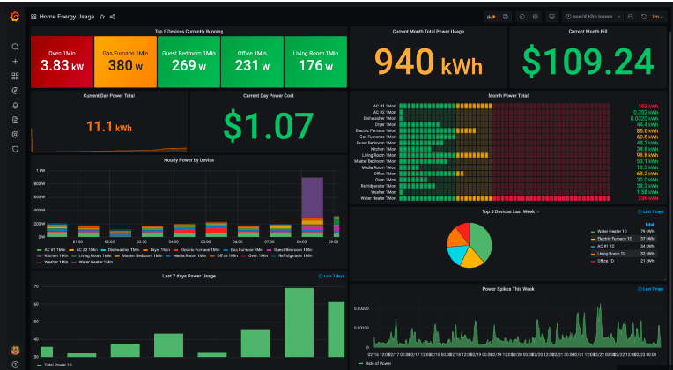
Task: Click the Create plus icon
Action: tap(15, 62)
